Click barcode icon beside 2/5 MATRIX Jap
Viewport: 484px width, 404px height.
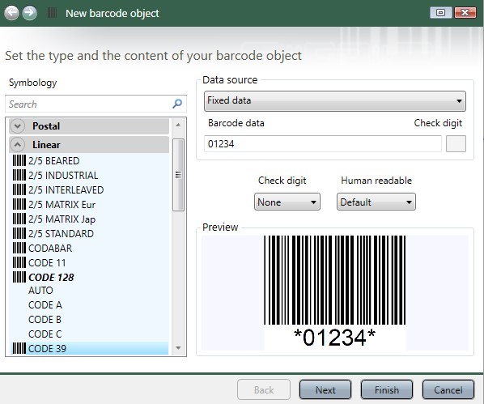[19, 219]
